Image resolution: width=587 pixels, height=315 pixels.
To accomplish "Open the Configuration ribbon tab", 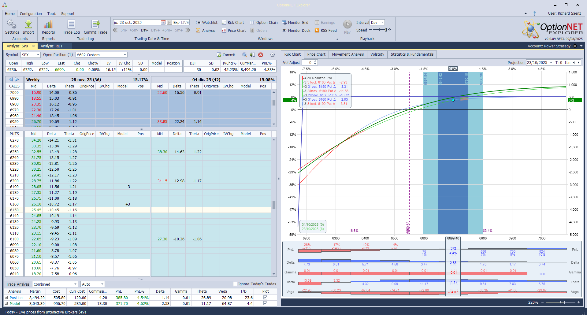I will coord(31,14).
